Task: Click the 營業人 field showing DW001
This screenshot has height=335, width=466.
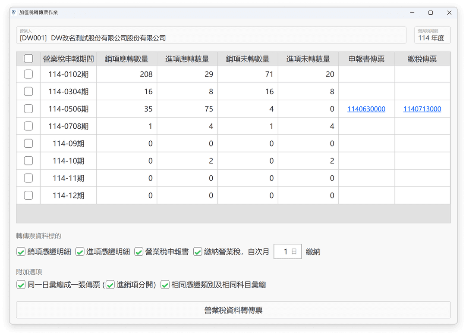Action: click(x=211, y=35)
